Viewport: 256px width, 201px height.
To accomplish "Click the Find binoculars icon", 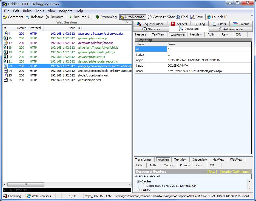I will [x=178, y=17].
